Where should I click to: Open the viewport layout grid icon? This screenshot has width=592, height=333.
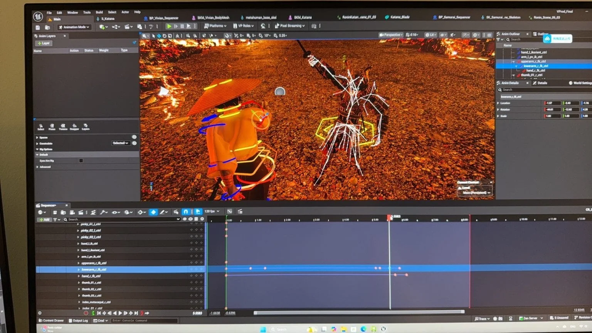click(x=489, y=35)
